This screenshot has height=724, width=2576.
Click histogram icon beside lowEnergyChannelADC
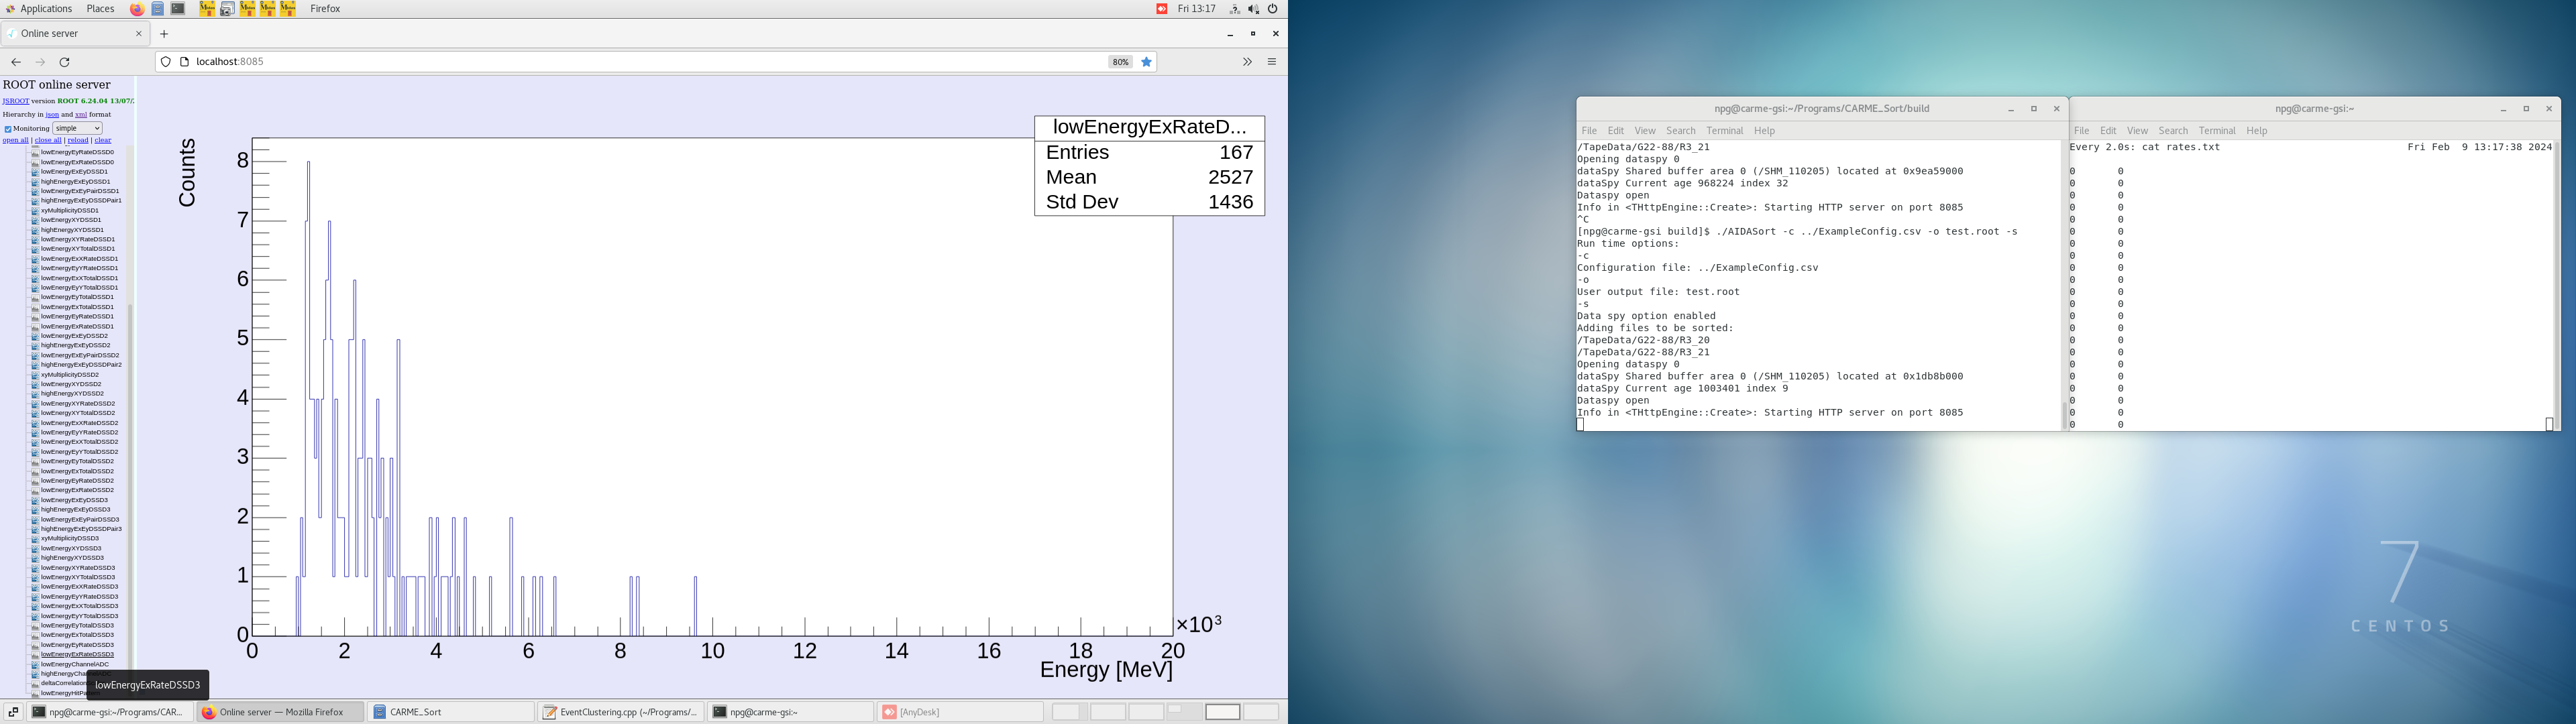click(x=35, y=664)
